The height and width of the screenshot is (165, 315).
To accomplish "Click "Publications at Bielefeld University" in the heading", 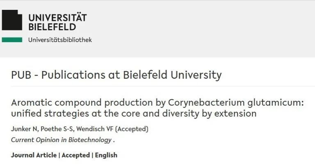I will [x=131, y=75].
